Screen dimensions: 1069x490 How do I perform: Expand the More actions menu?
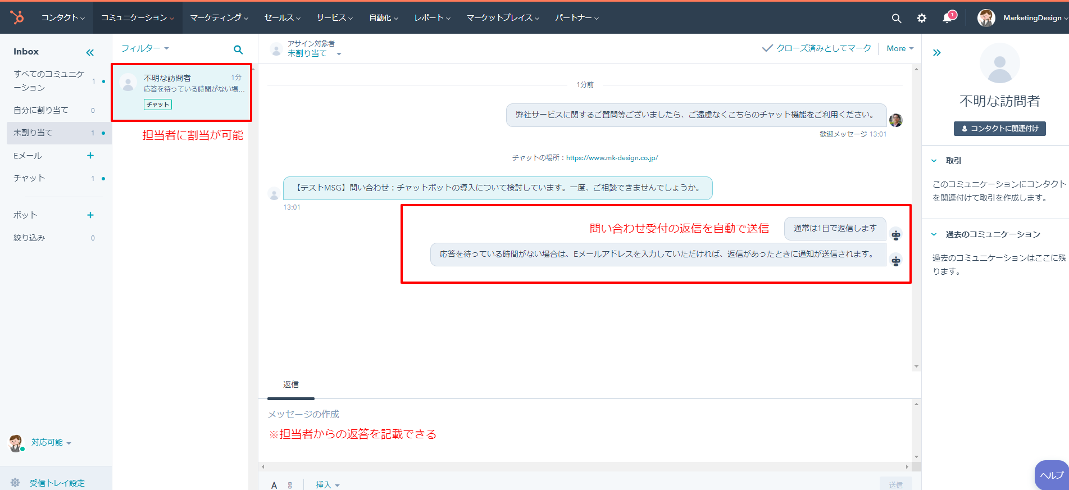899,48
